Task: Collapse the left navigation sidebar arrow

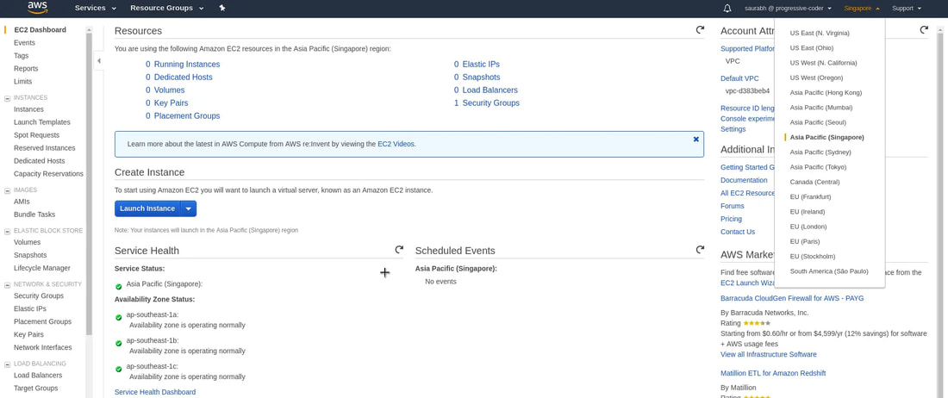Action: (98, 61)
